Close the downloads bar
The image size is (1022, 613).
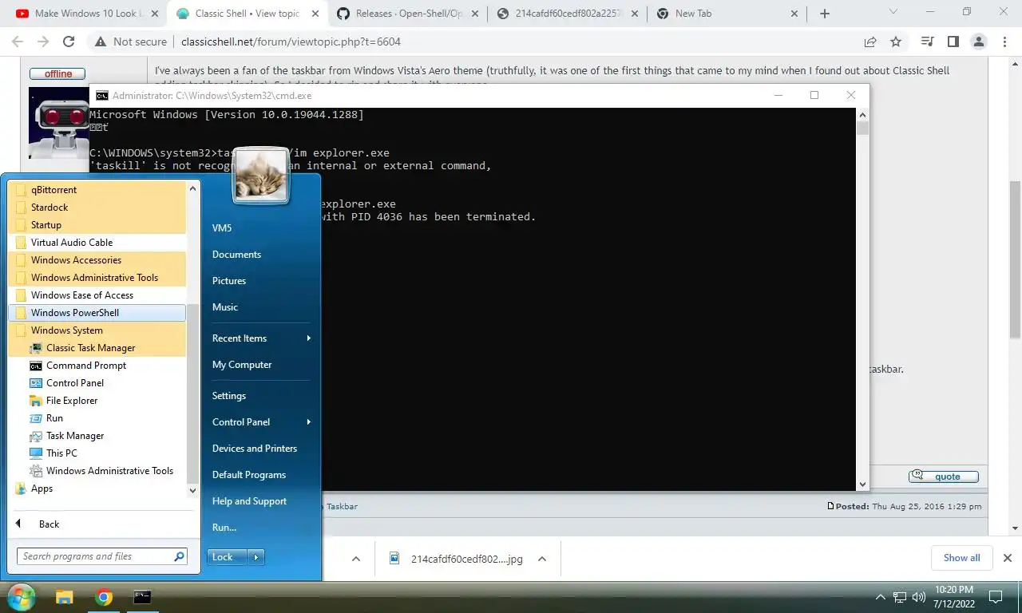[1008, 558]
